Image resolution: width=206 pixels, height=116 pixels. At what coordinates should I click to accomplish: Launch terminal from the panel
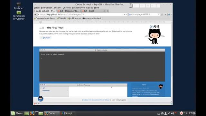click(x=36, y=113)
